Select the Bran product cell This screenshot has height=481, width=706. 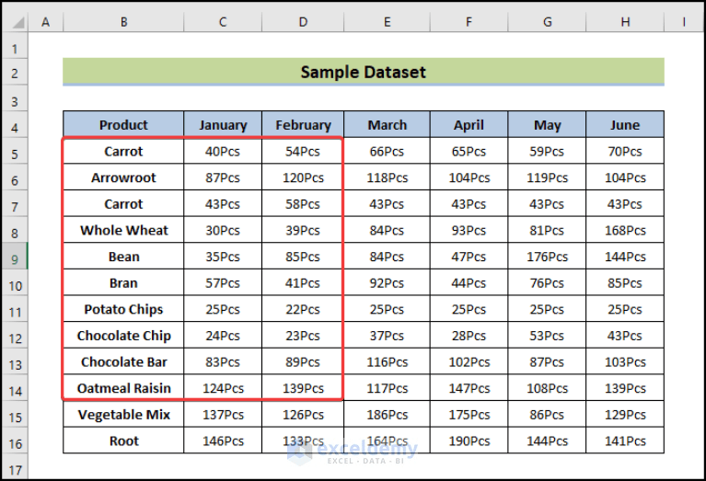coord(123,282)
